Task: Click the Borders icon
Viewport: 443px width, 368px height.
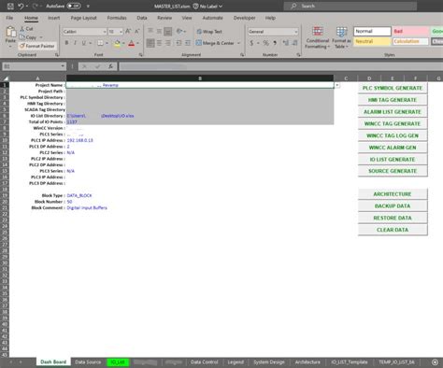Action: pos(100,43)
